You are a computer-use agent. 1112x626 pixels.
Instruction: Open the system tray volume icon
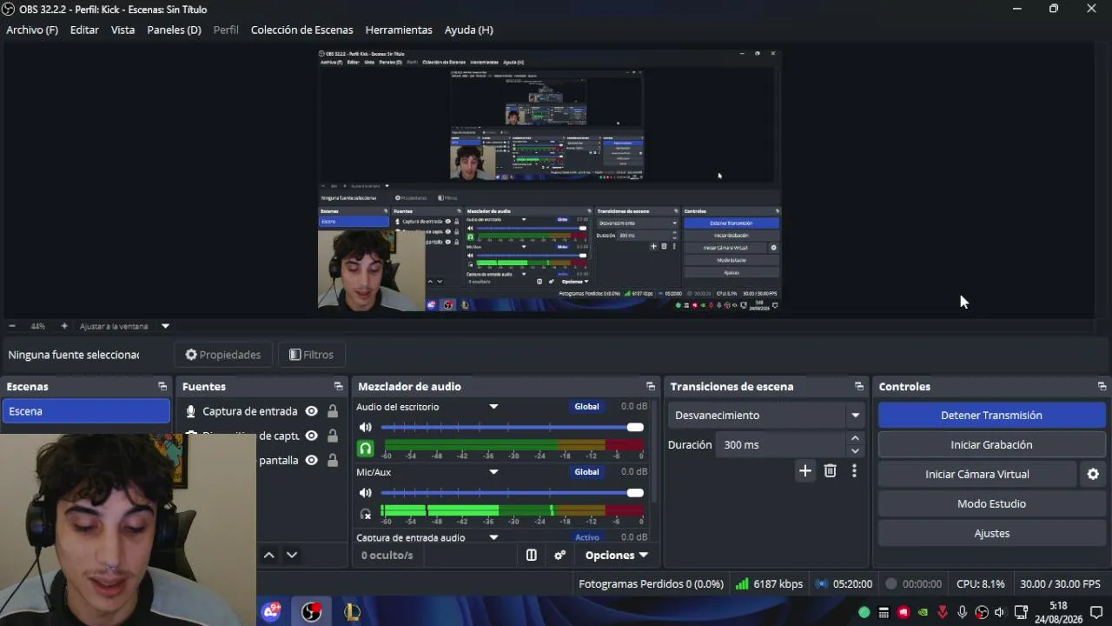click(x=1000, y=612)
